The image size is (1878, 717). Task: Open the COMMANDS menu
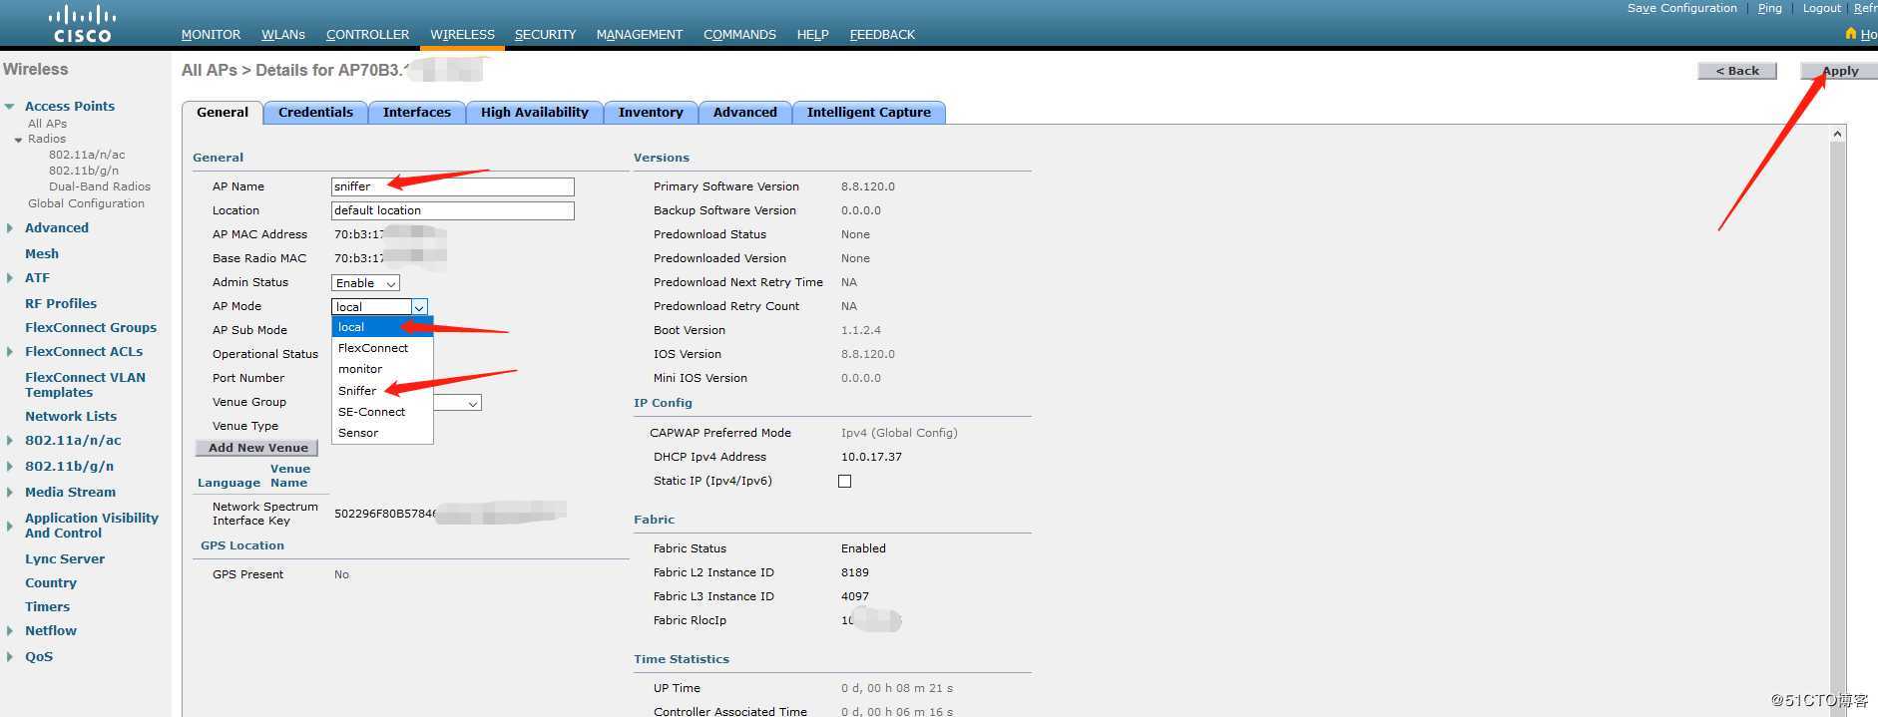coord(739,34)
